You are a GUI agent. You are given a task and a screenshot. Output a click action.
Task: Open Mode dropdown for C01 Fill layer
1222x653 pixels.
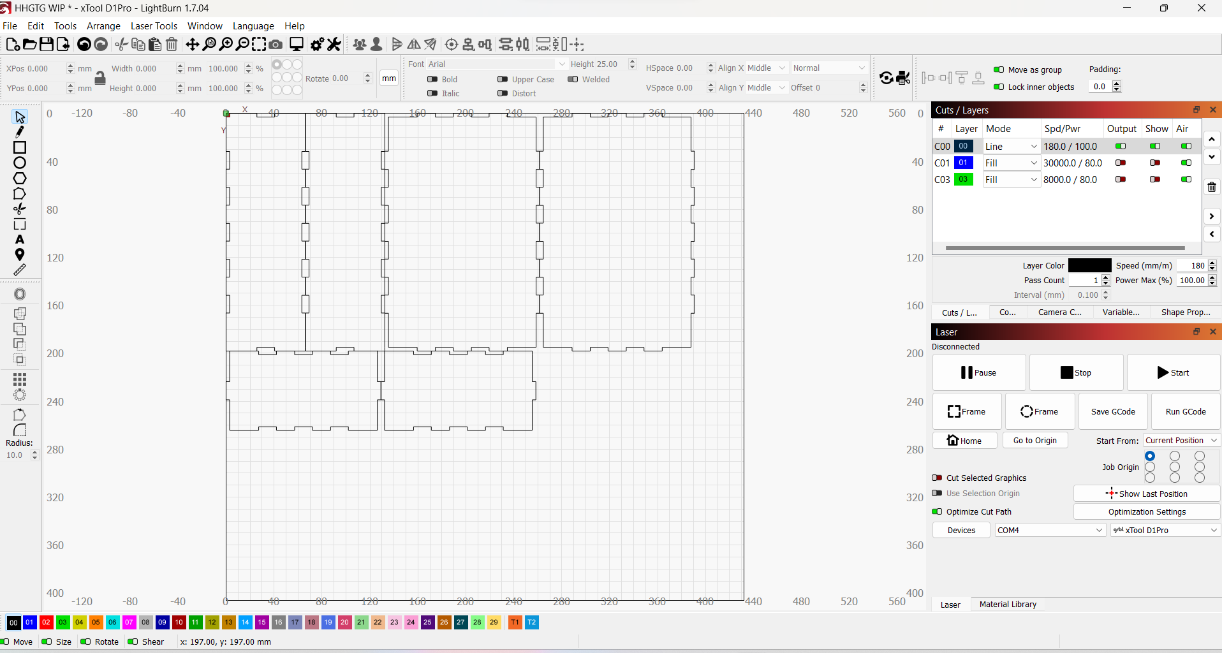[1012, 163]
